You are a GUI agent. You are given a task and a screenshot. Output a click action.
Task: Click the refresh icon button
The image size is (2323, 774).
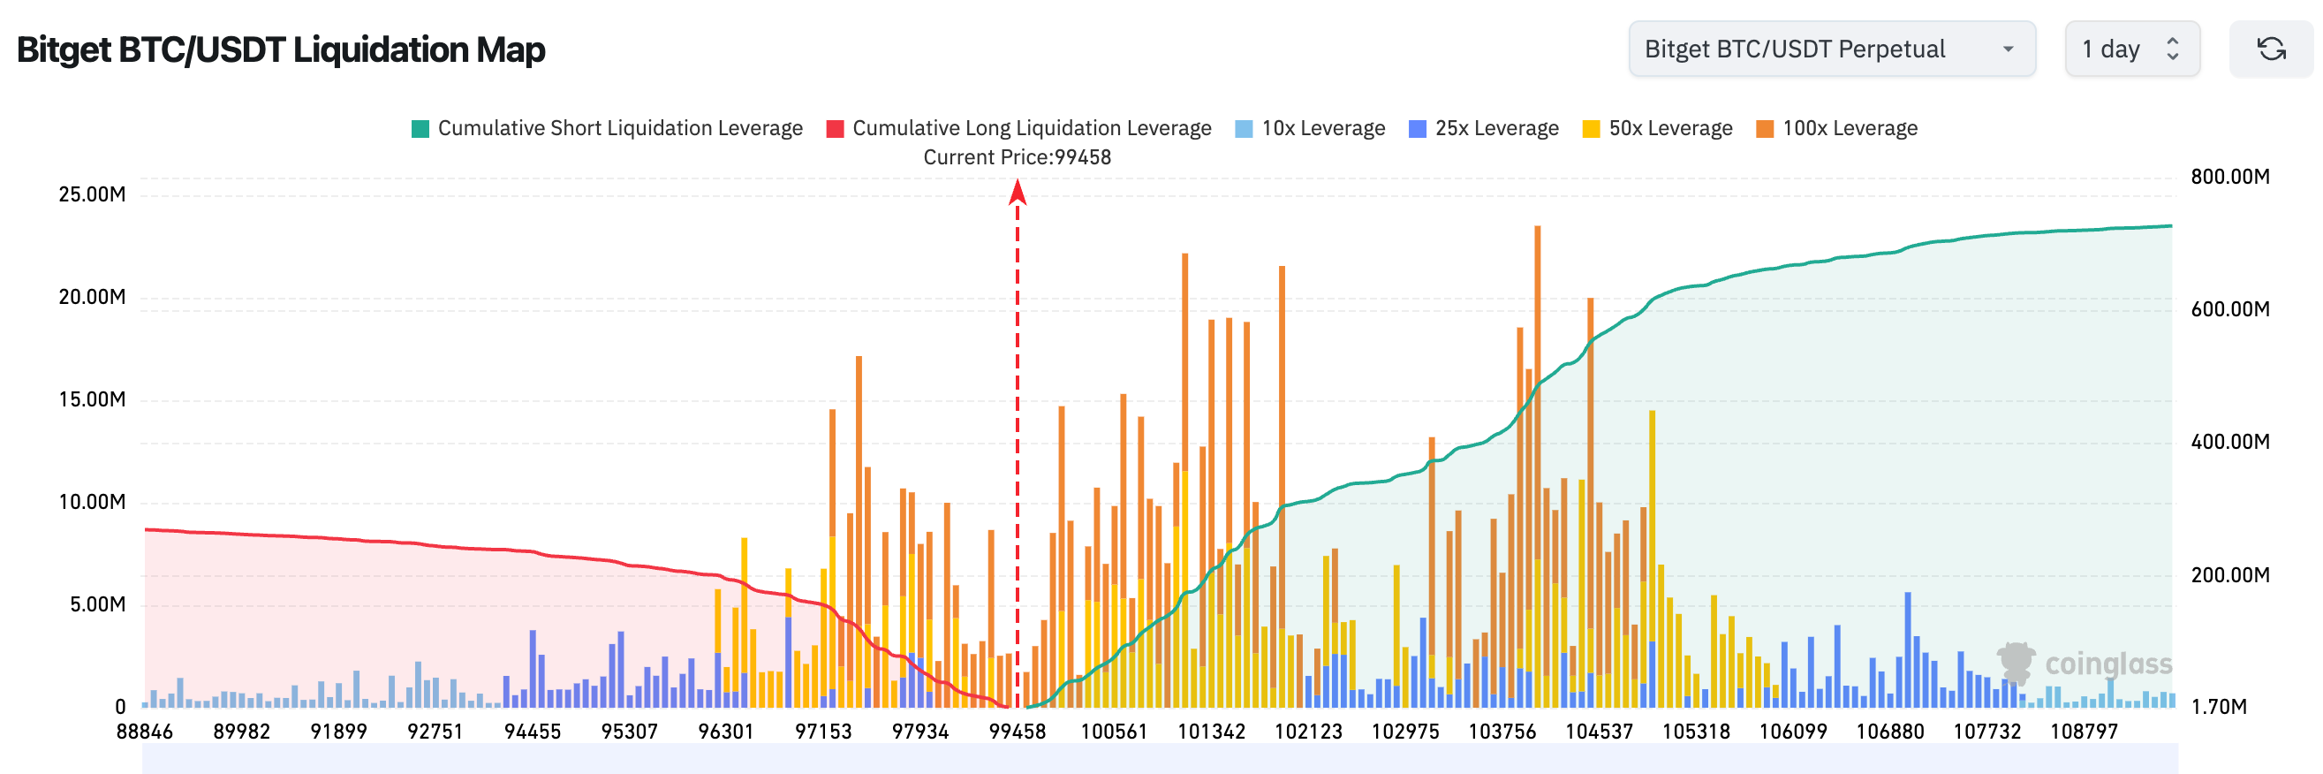[x=2271, y=49]
